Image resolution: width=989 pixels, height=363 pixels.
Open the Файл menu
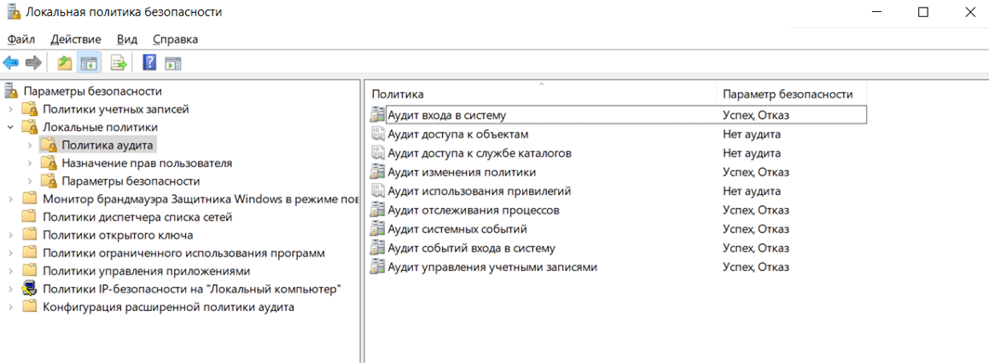[21, 39]
